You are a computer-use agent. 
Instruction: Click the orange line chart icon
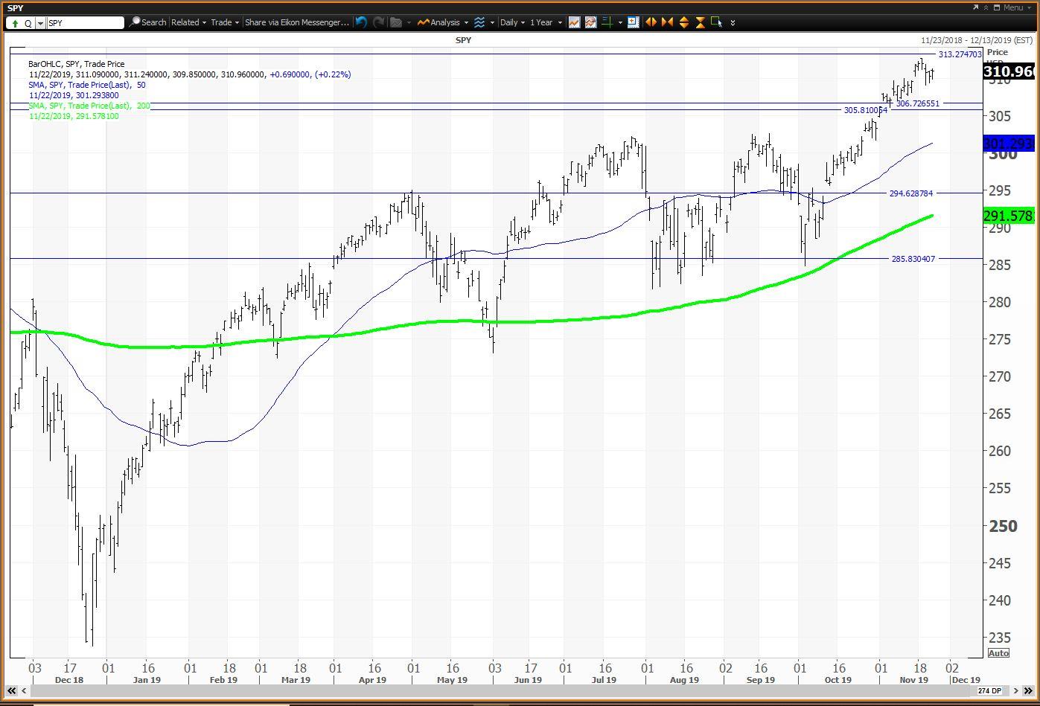[574, 22]
